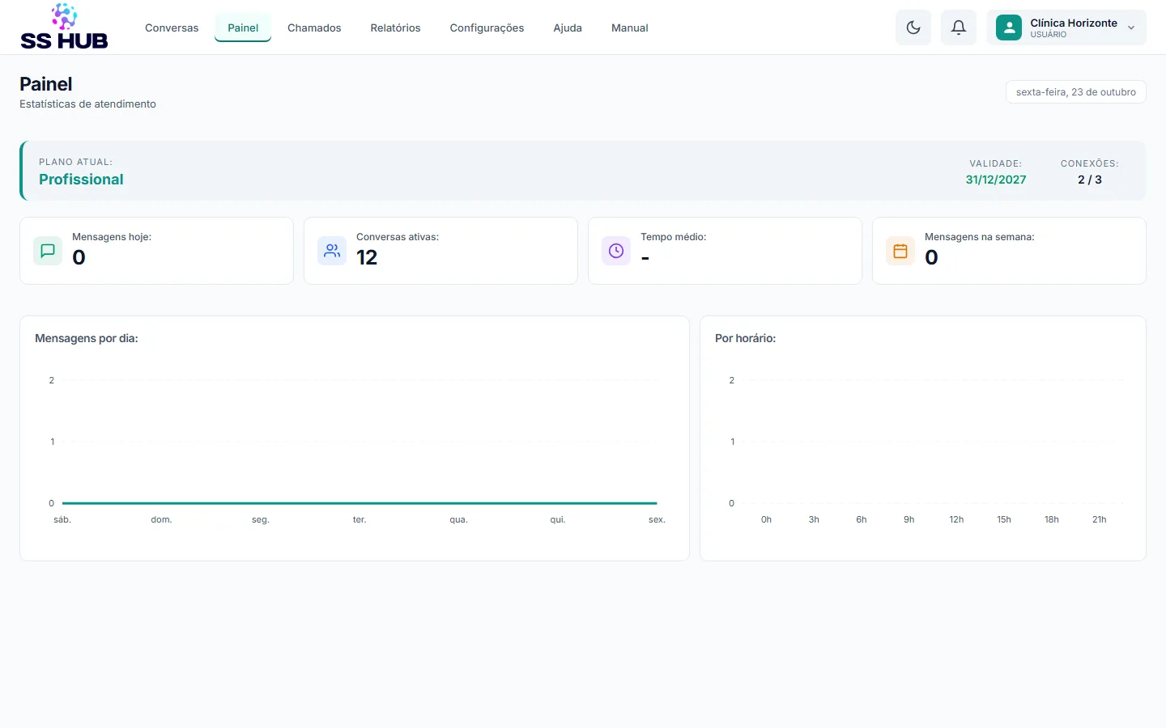Image resolution: width=1166 pixels, height=728 pixels.
Task: Select the Painel tab
Action: coord(243,28)
